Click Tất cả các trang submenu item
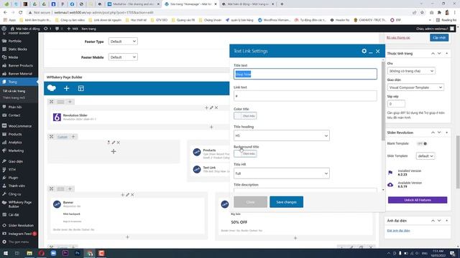Image resolution: width=460 pixels, height=258 pixels. pos(14,91)
